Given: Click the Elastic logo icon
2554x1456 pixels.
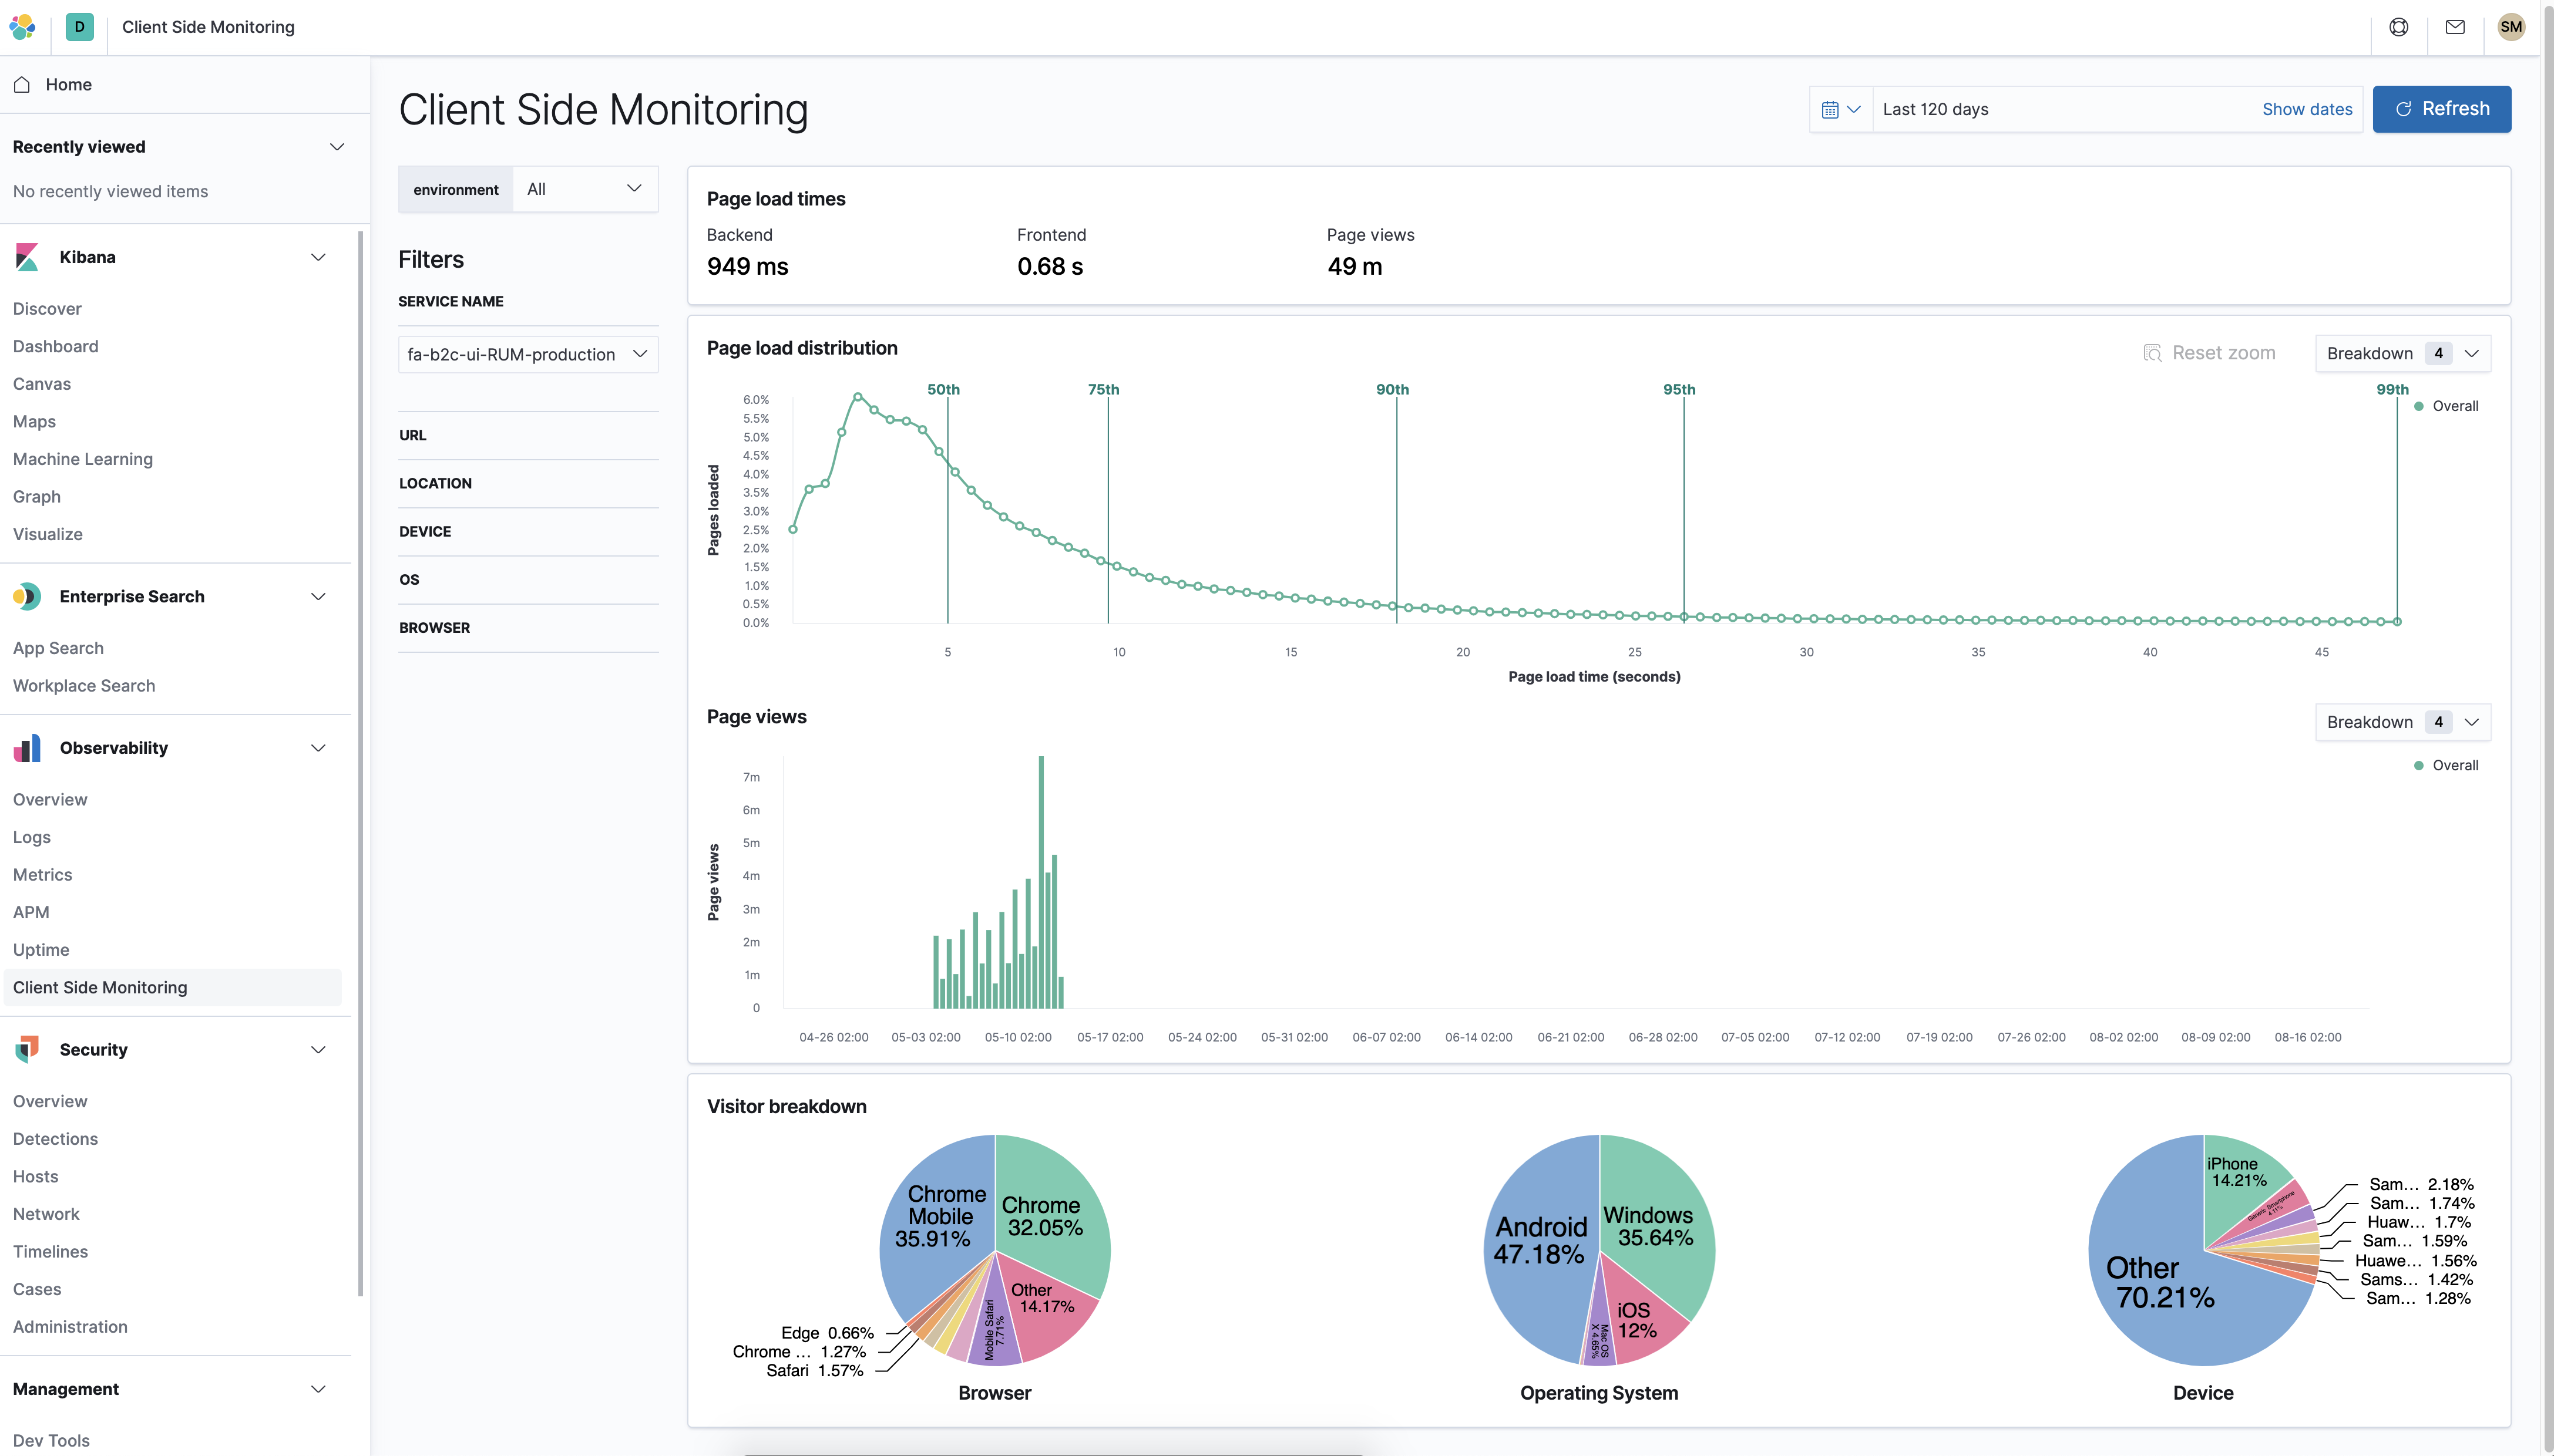Looking at the screenshot, I should click(22, 27).
